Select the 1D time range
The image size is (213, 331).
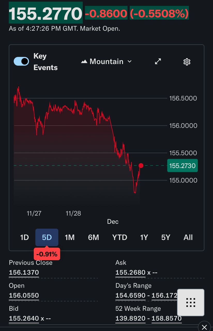[25, 237]
